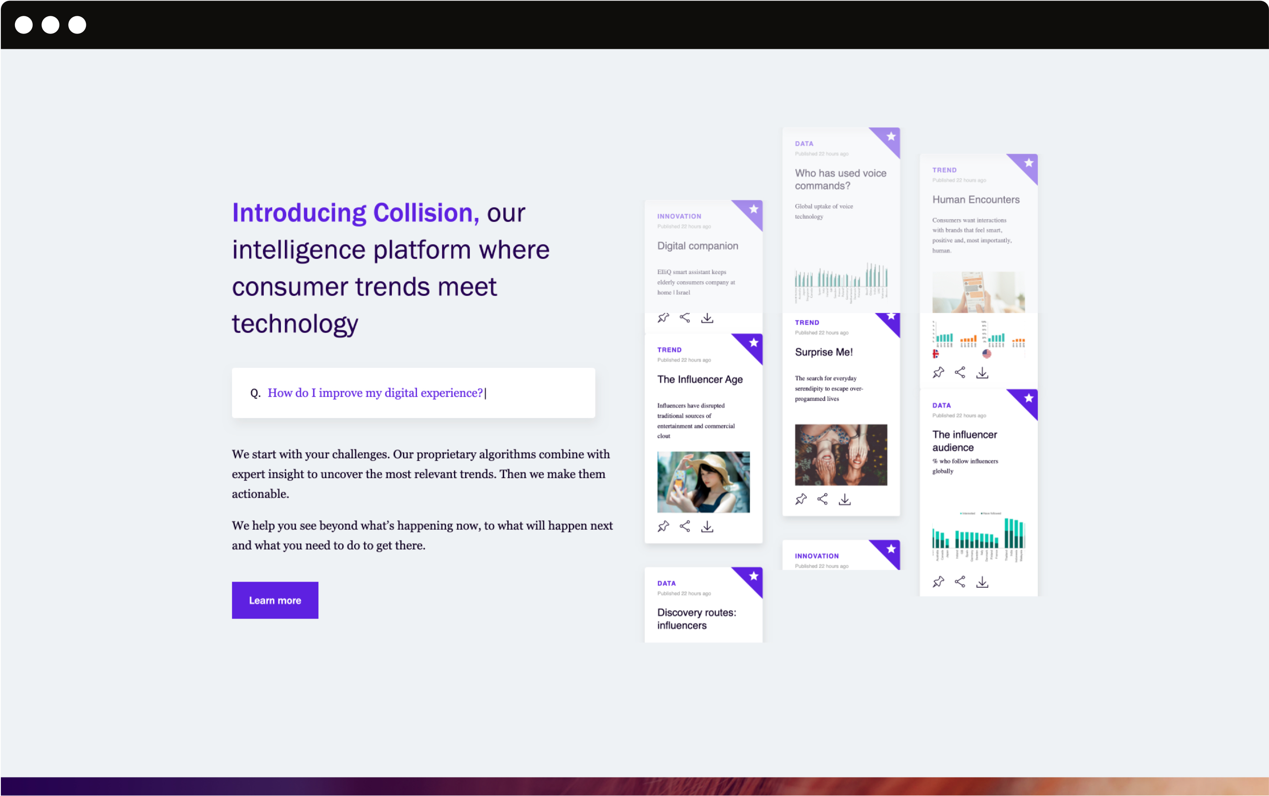Click the digital experience search input field
Viewport: 1269px width, 796px height.
413,393
